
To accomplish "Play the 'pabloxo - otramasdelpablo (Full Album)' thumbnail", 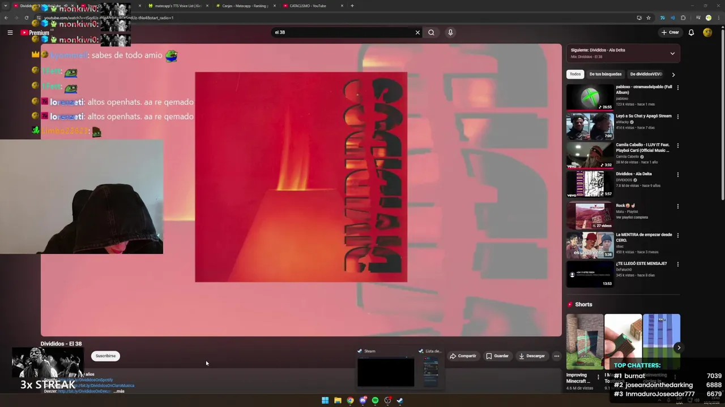I will click(x=590, y=97).
